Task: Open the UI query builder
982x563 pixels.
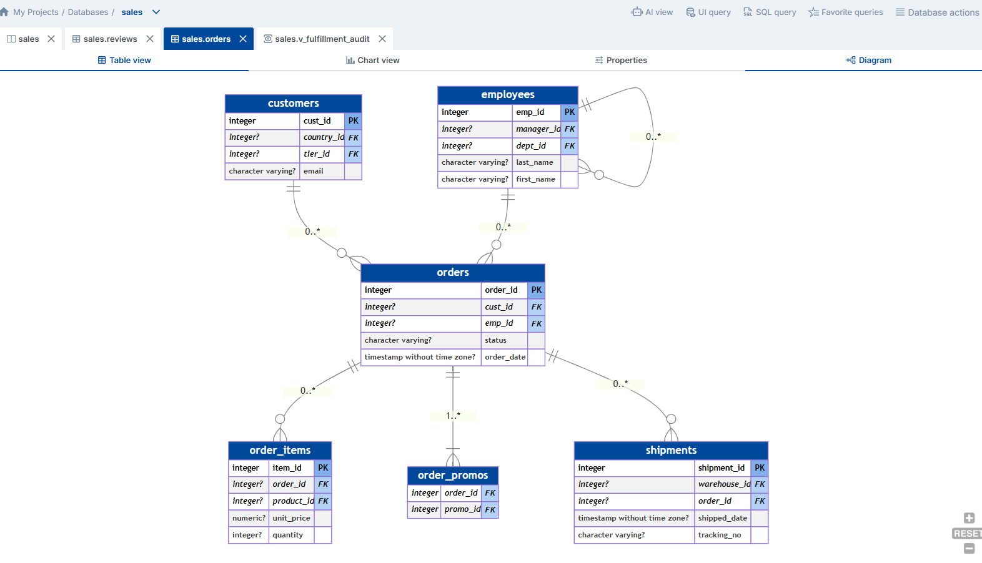Action: point(708,12)
